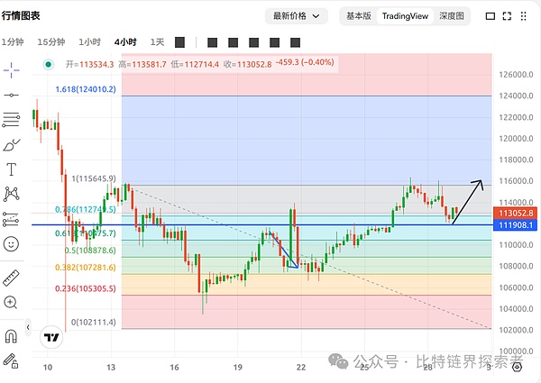Select the 1天 daily interval
This screenshot has height=383, width=541.
[157, 41]
